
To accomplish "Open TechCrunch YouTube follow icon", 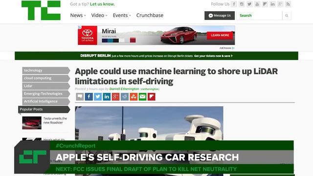I will (x=257, y=4).
